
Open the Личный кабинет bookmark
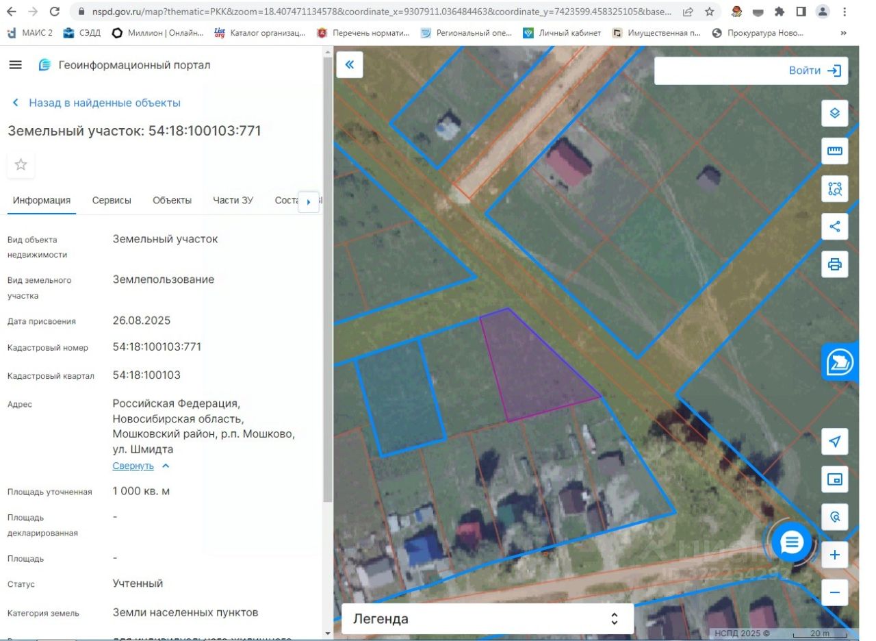[x=562, y=33]
